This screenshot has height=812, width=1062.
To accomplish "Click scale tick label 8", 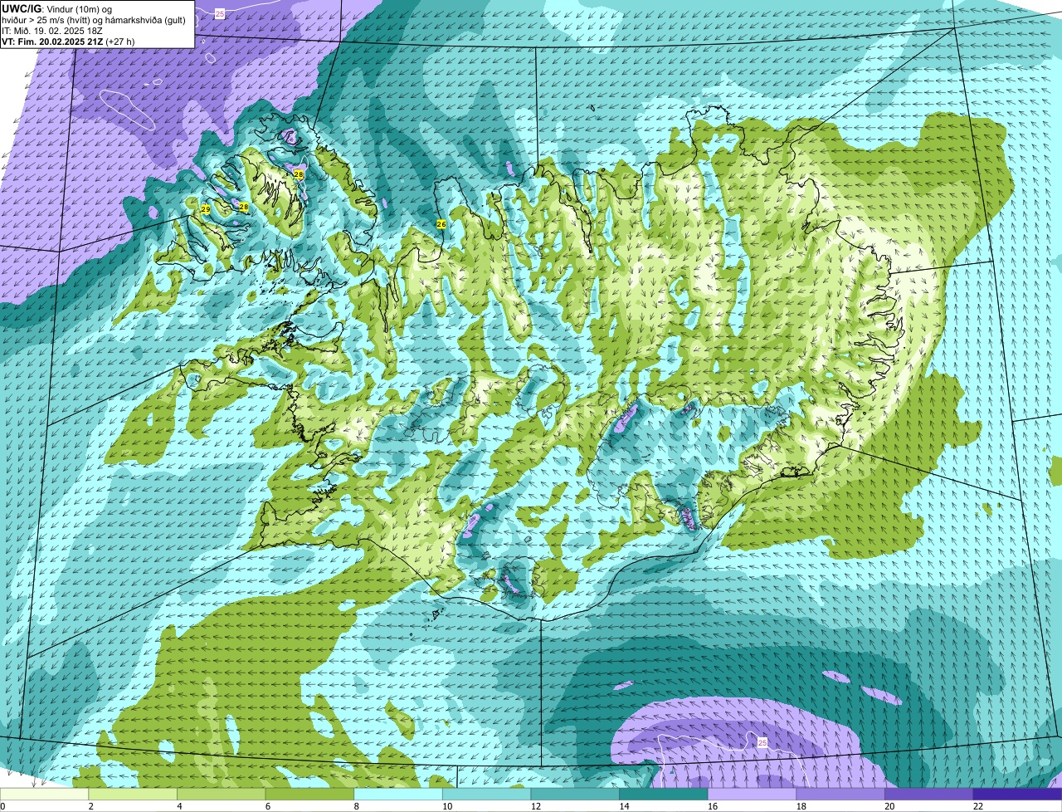I will 356,806.
